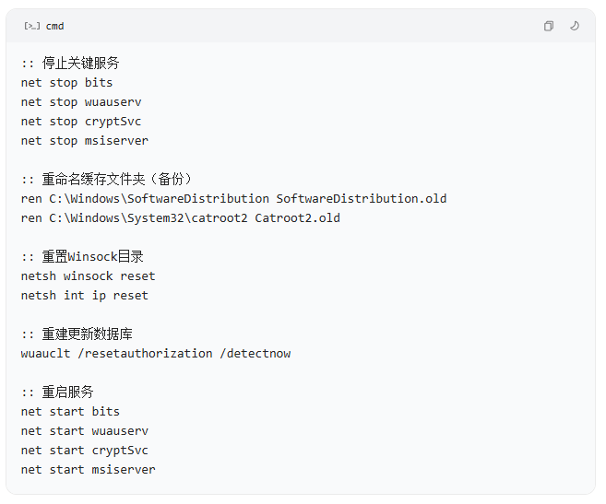Toggle dark mode with moon icon
The width and height of the screenshot is (606, 504).
click(575, 26)
